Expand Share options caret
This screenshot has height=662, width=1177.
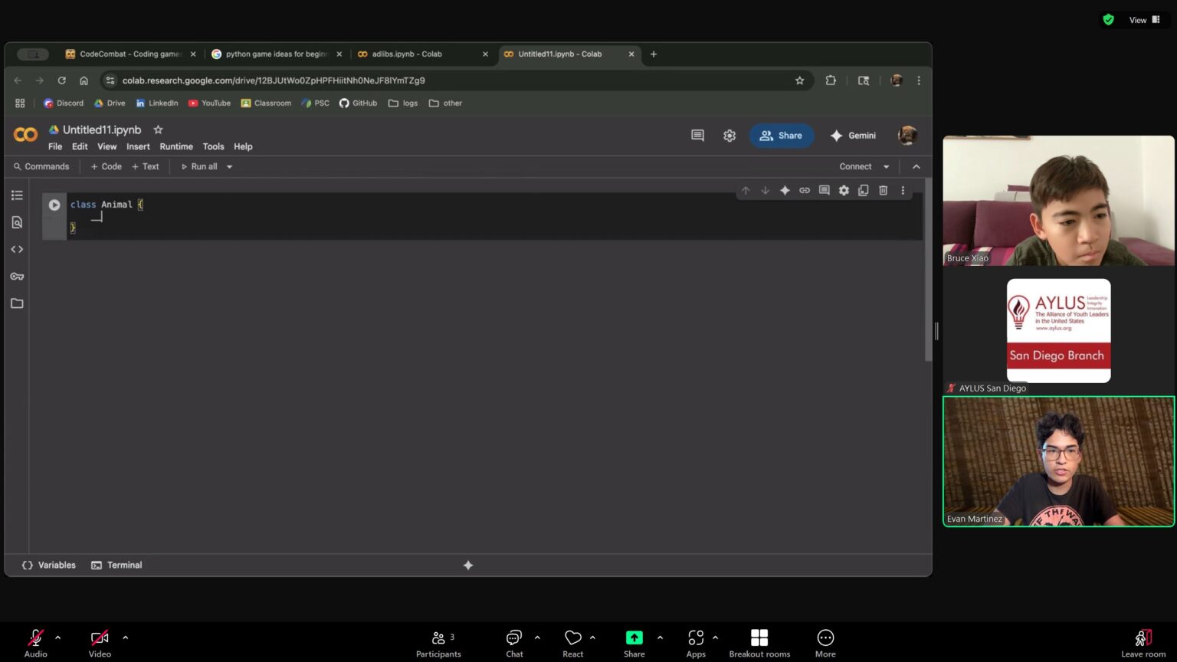coord(660,637)
